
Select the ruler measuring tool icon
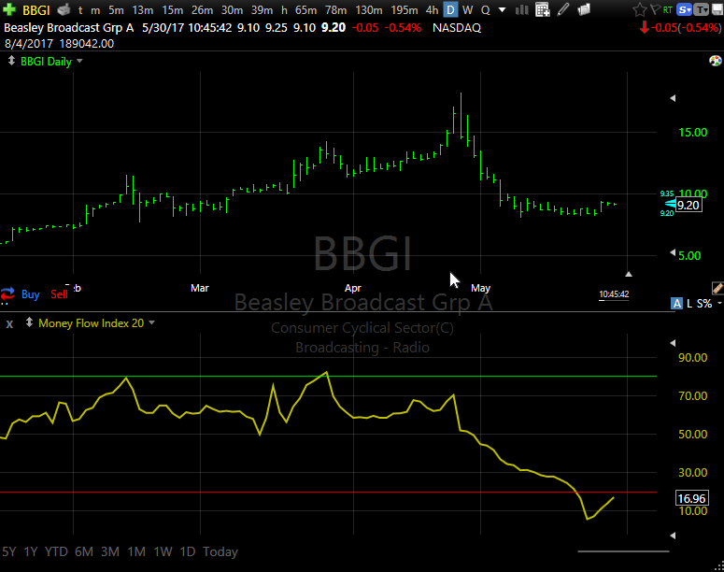[x=717, y=288]
